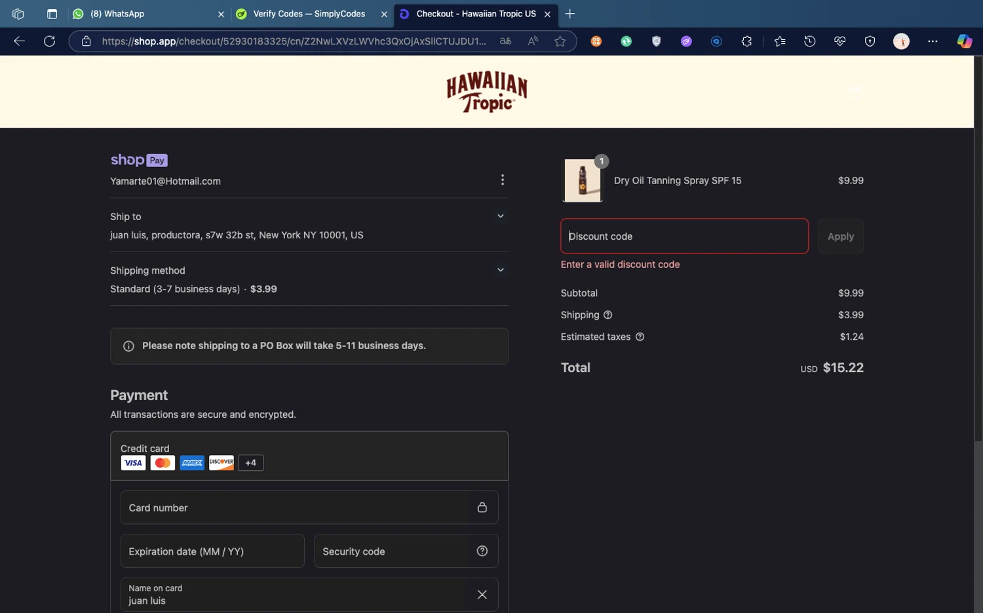This screenshot has height=613, width=983.
Task: Open the Dry Oil Tanning Spray thumbnail
Action: pos(583,180)
